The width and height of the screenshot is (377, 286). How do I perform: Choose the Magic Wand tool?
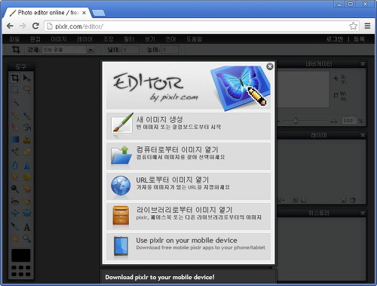(x=15, y=102)
